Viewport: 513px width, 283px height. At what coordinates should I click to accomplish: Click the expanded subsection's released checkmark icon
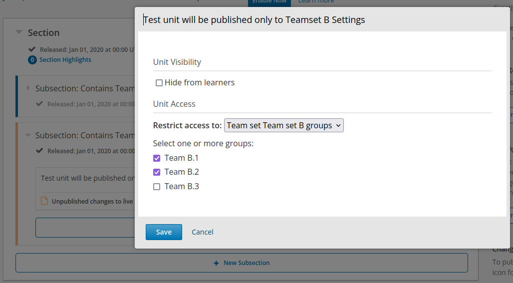(40, 151)
